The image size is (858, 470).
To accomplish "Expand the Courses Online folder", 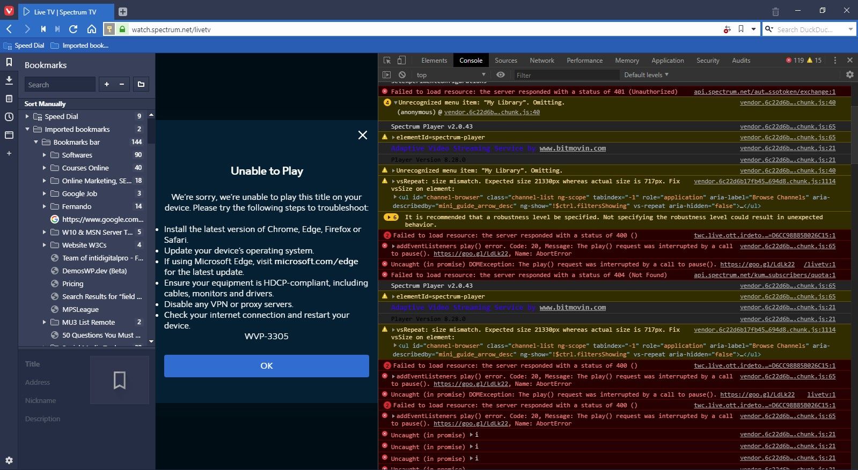I will (45, 168).
